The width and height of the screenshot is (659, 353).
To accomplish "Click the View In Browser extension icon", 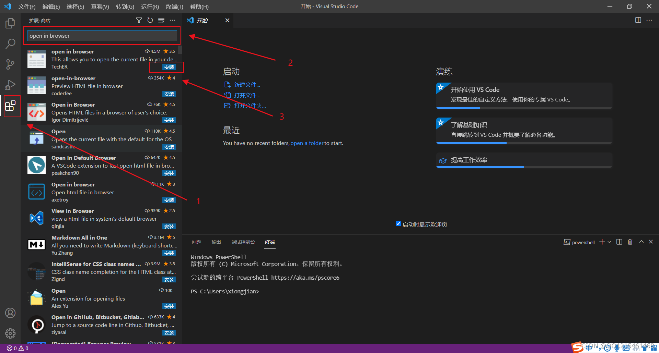I will click(36, 218).
